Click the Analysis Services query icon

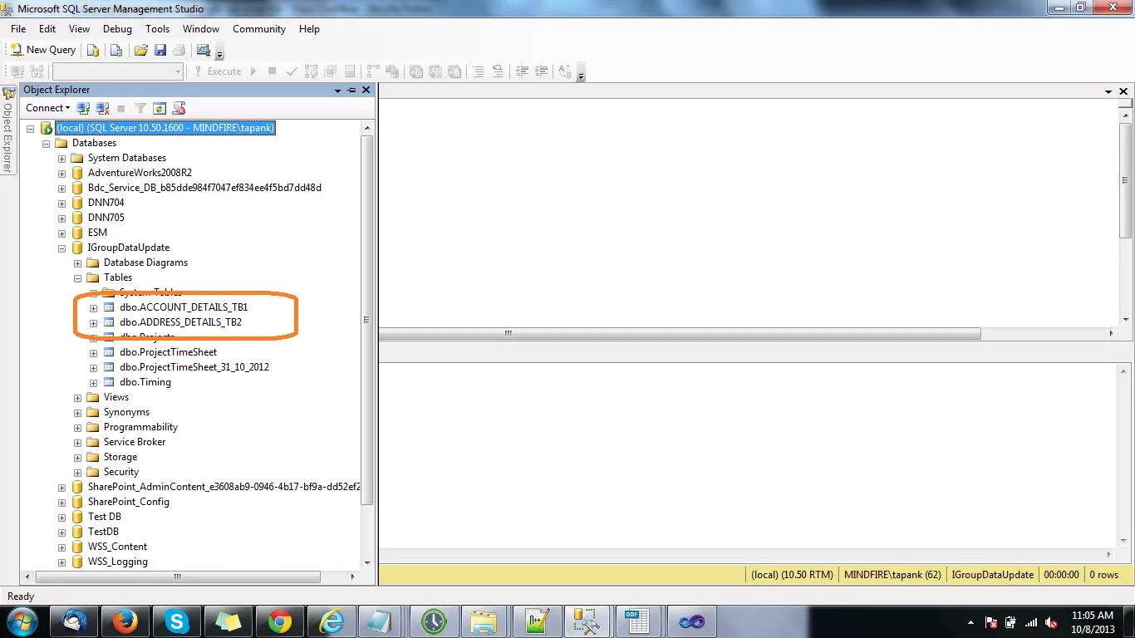pyautogui.click(x=116, y=50)
